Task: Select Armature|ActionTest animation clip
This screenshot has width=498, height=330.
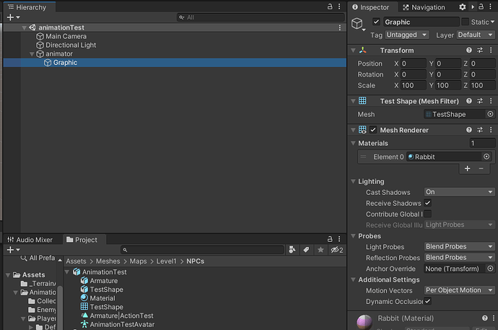Action: click(121, 316)
